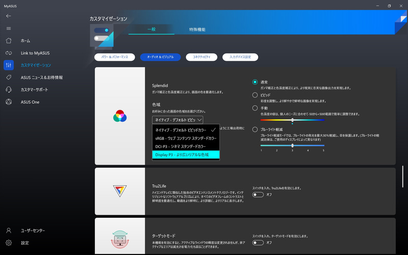Click the ターゲットモード section title

point(164,236)
